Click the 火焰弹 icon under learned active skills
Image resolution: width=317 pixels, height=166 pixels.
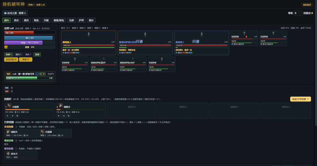point(42,132)
